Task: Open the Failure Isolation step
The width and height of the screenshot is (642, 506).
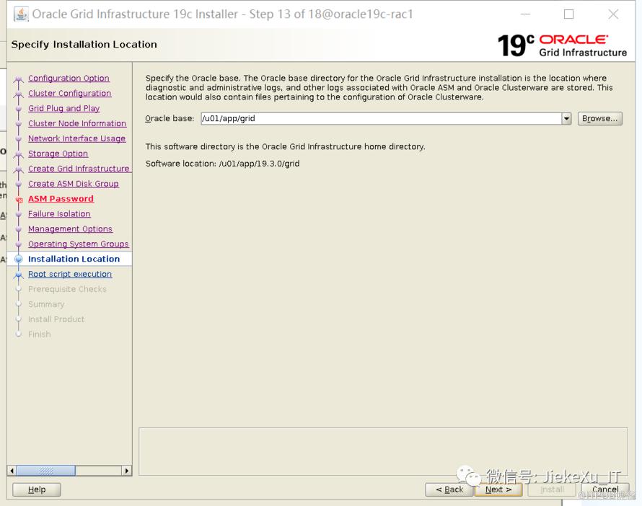Action: coord(59,214)
